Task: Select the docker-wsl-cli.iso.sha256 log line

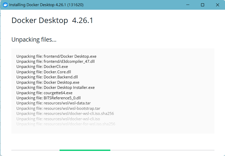Action: point(65,114)
